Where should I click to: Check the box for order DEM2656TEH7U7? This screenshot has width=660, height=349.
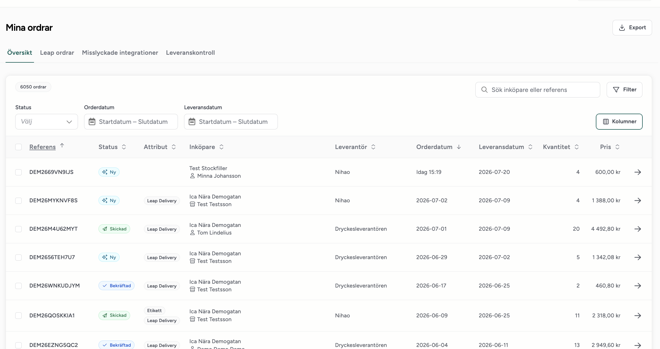18,257
